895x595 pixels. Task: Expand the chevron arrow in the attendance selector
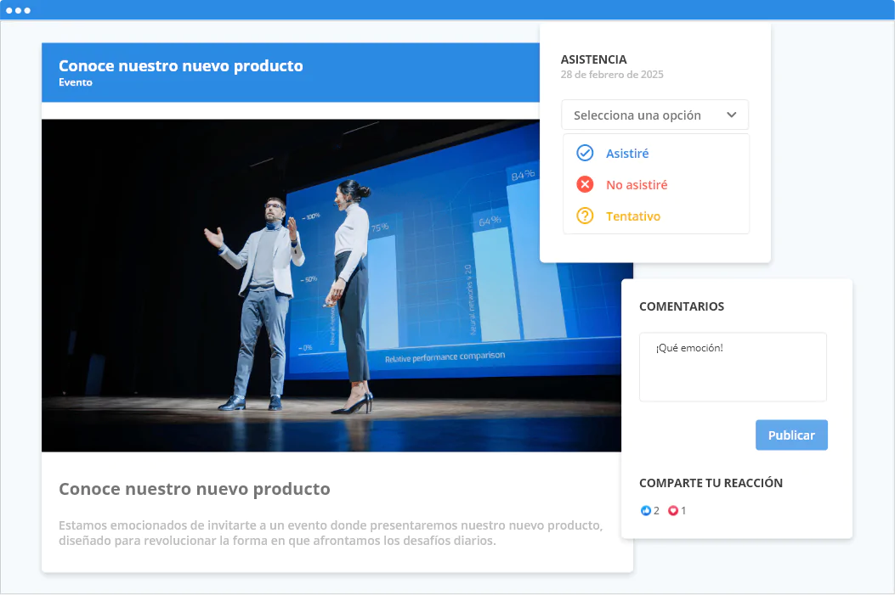(731, 115)
